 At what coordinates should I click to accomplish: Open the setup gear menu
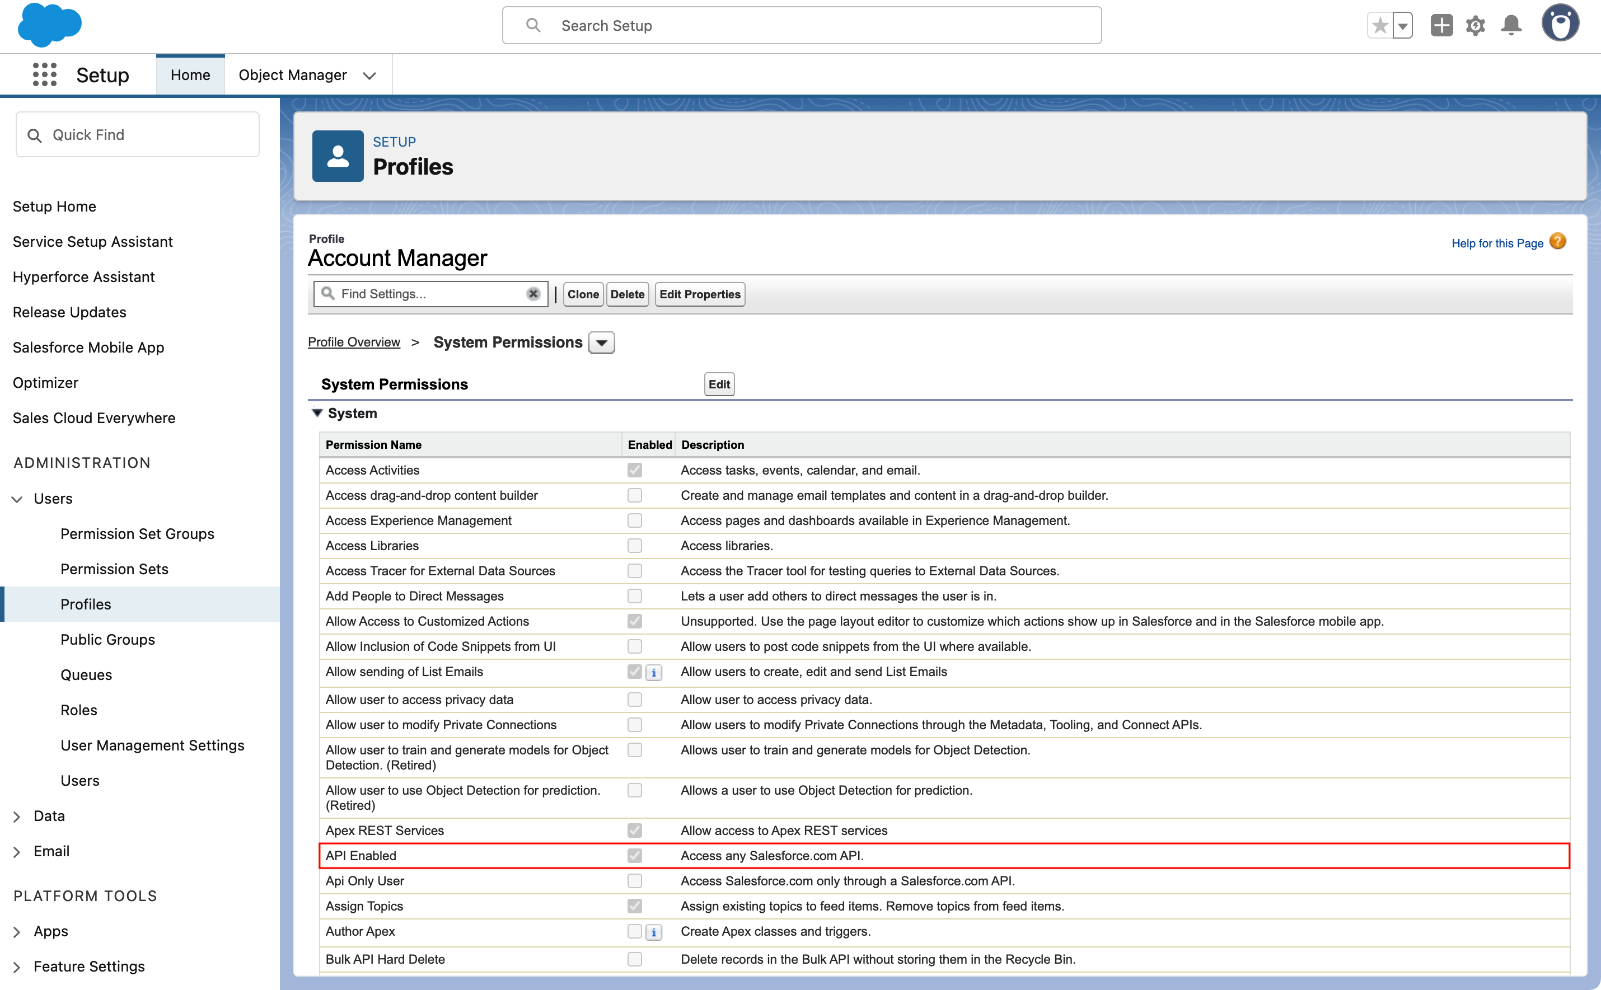tap(1475, 26)
